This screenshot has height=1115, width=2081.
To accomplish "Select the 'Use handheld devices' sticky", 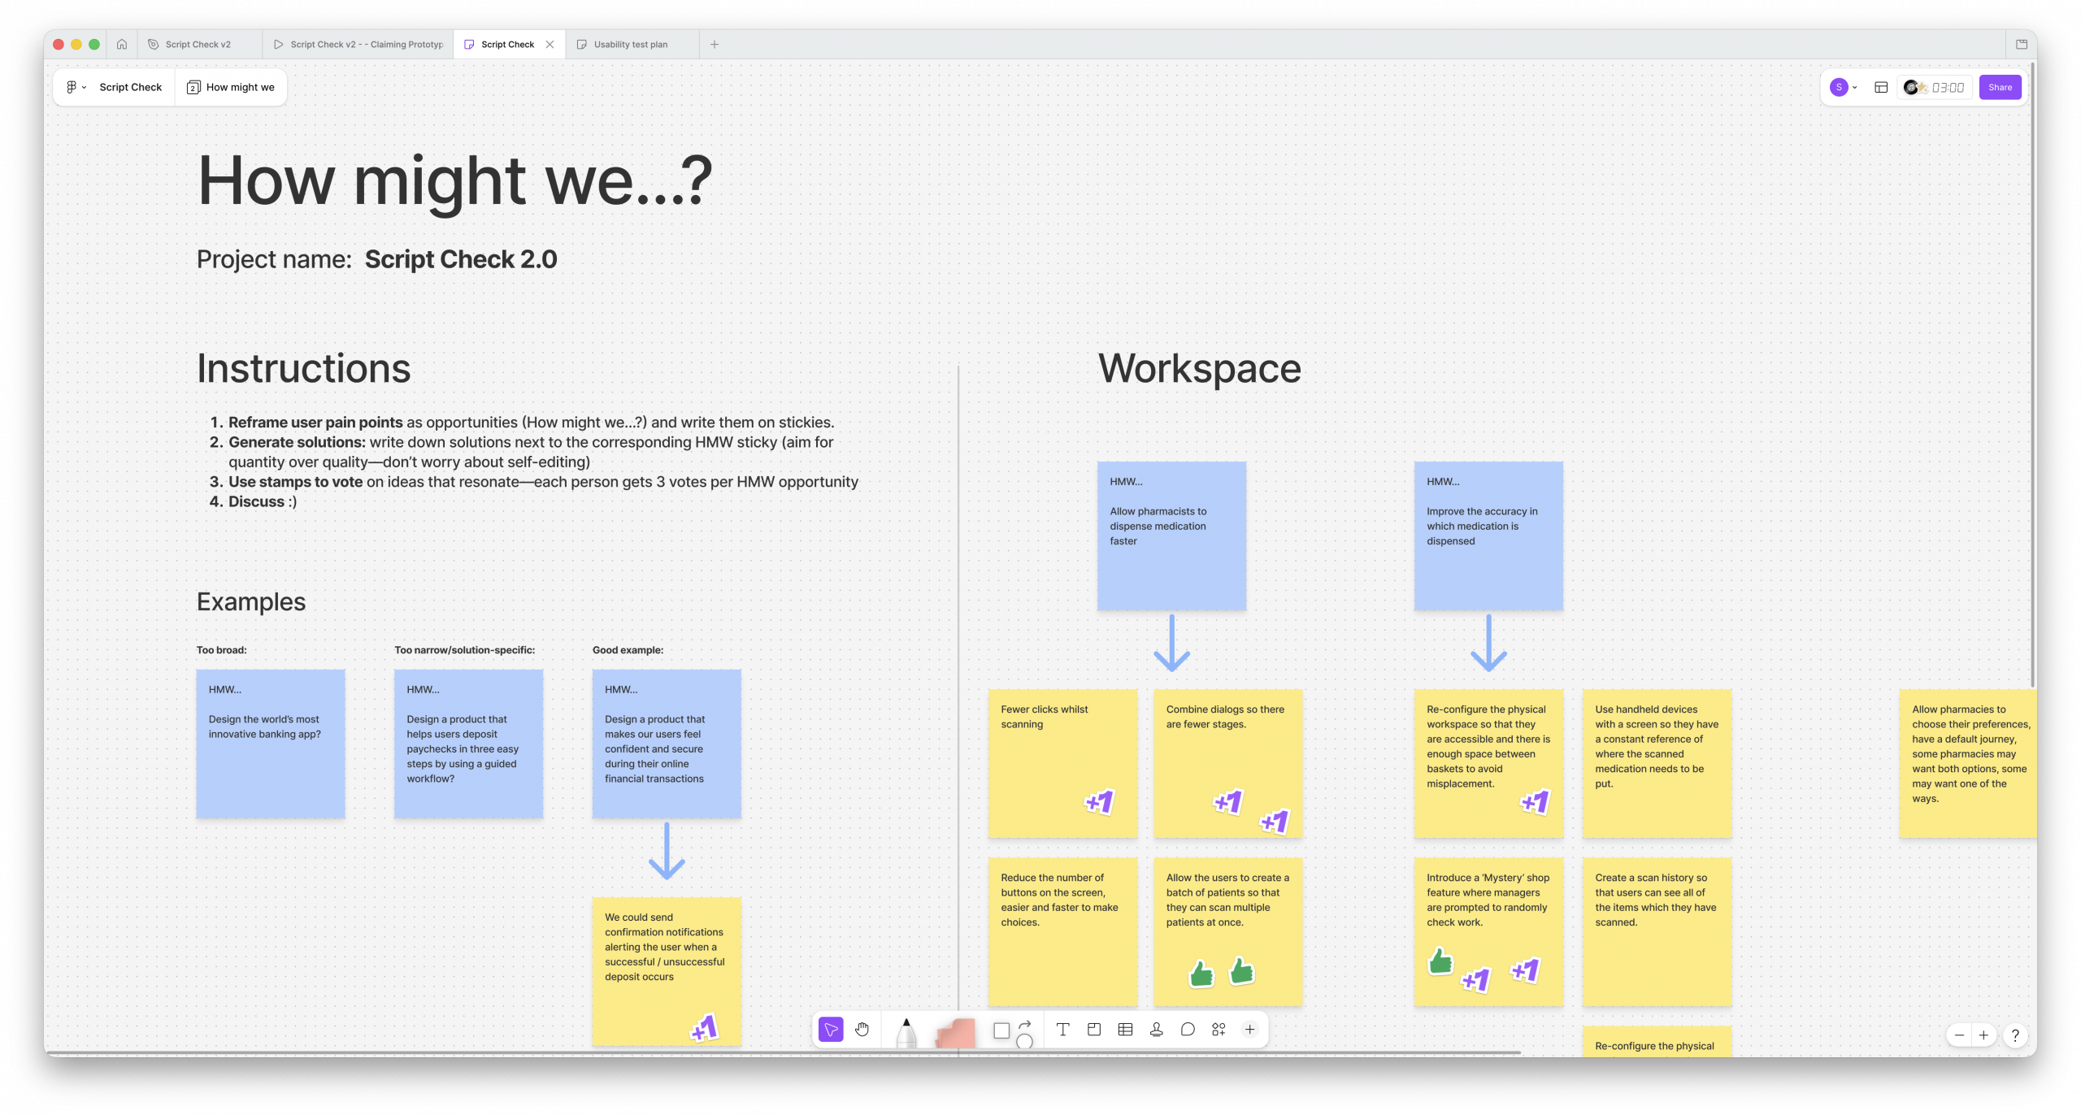I will coord(1657,763).
